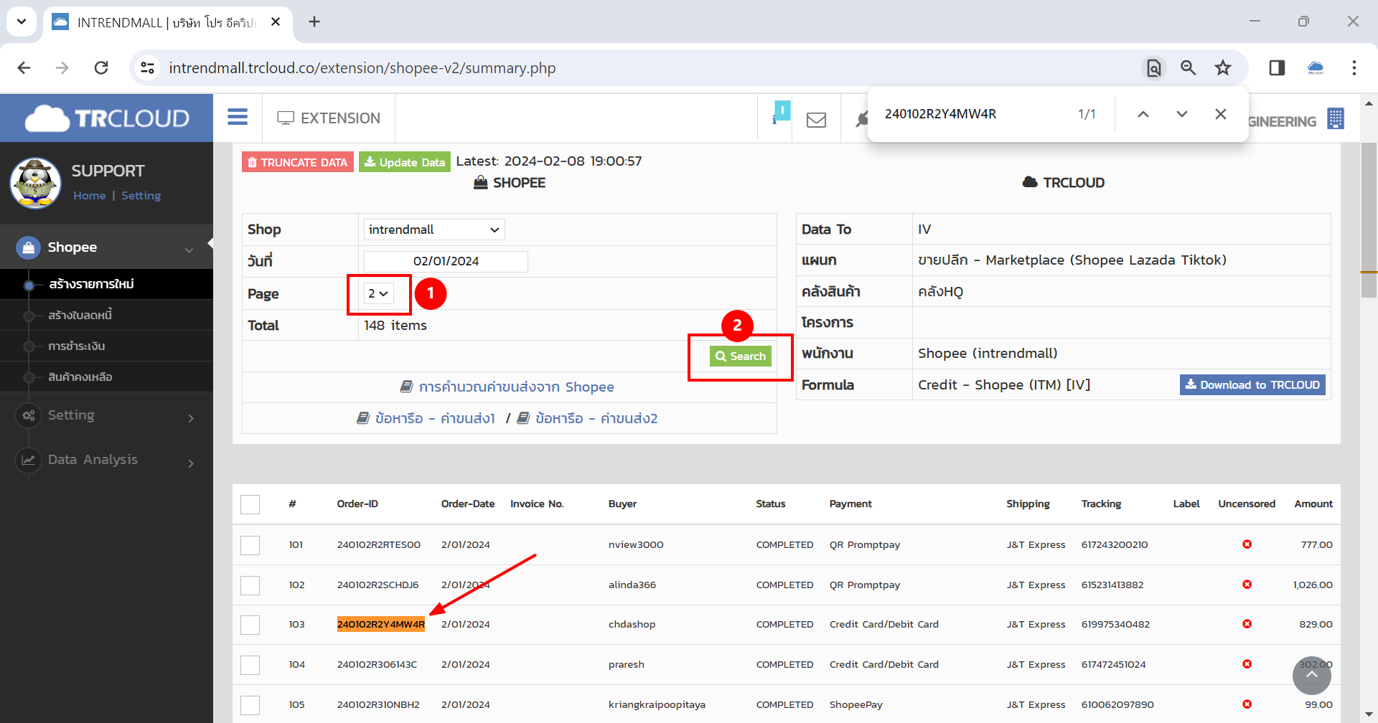Select สร้างรายการใหม่ sidebar item
The image size is (1378, 723).
pyautogui.click(x=106, y=284)
